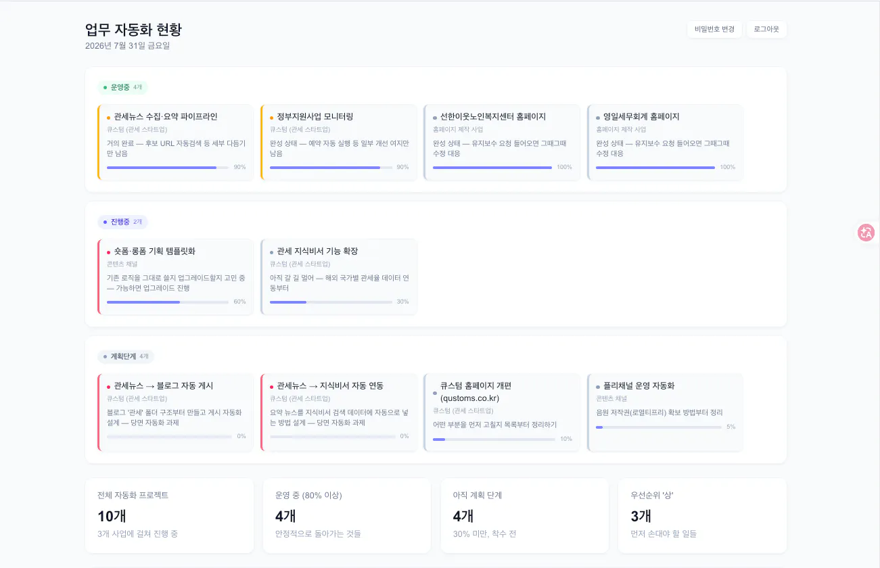Open the 관세뉴스 → 블로그 자동 게시 card title
Screen dimensions: 880x568
coord(164,385)
